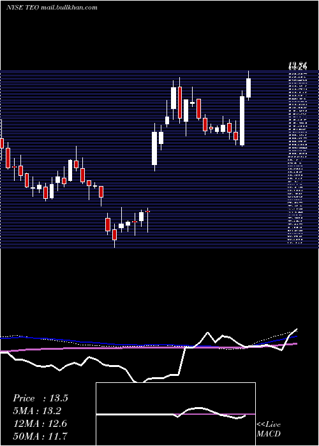Image resolution: width=319 pixels, height=446 pixels.
Task: Click the MACD inset chart box
Action: pos(175,414)
